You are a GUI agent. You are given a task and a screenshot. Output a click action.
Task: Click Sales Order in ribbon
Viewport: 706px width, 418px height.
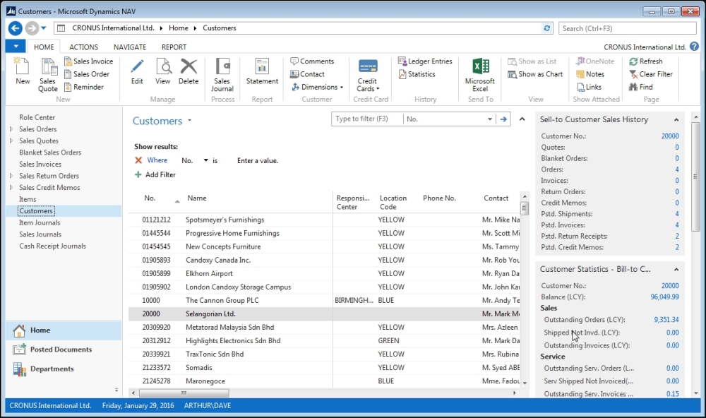point(87,74)
